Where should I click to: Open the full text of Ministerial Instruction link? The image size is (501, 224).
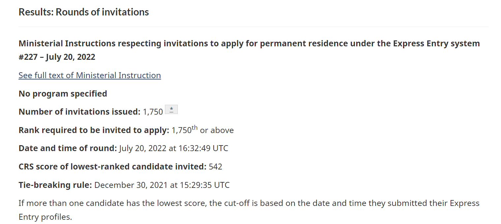(x=89, y=75)
